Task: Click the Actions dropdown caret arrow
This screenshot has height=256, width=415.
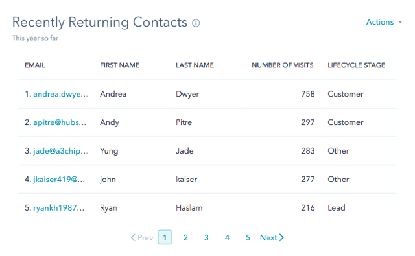Action: (400, 22)
